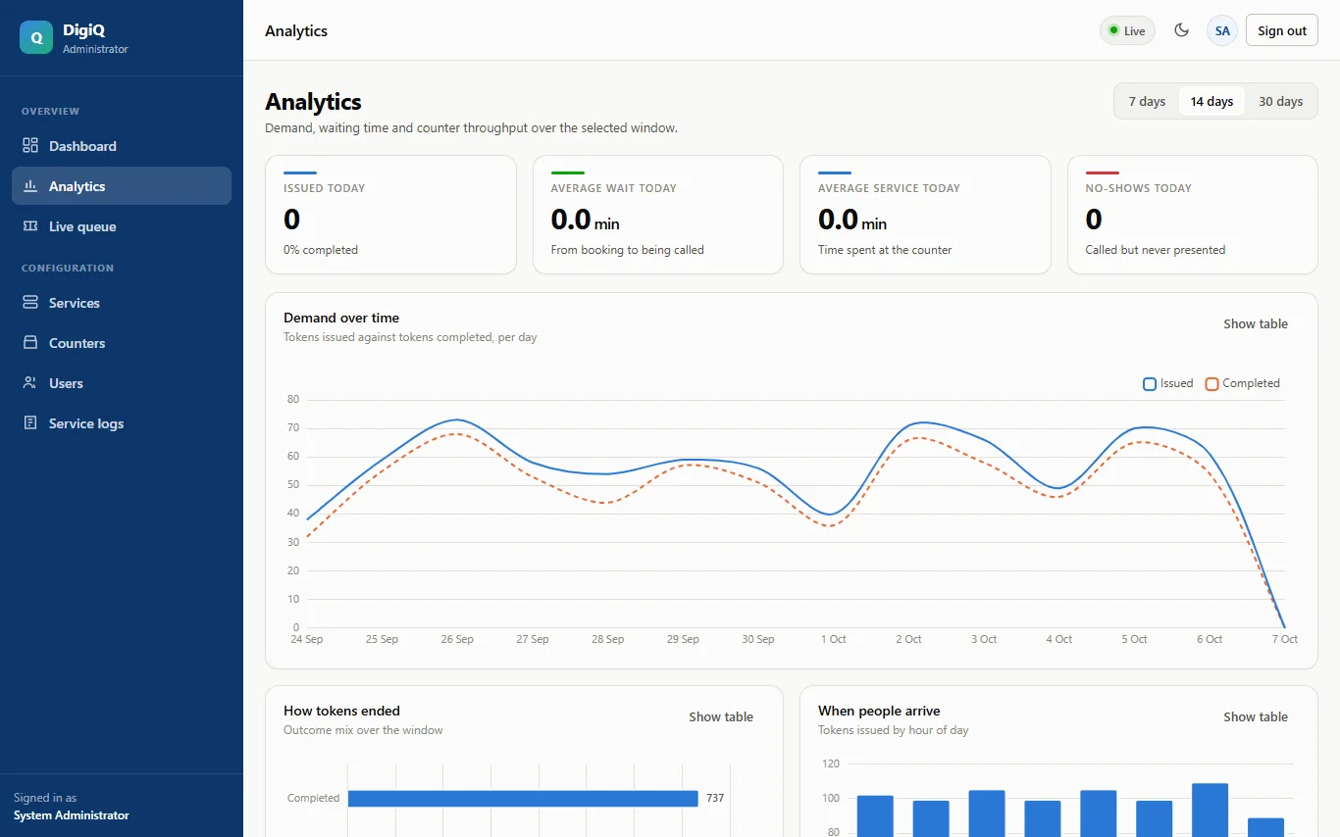Show table for When people arrive
1340x837 pixels.
click(x=1256, y=716)
